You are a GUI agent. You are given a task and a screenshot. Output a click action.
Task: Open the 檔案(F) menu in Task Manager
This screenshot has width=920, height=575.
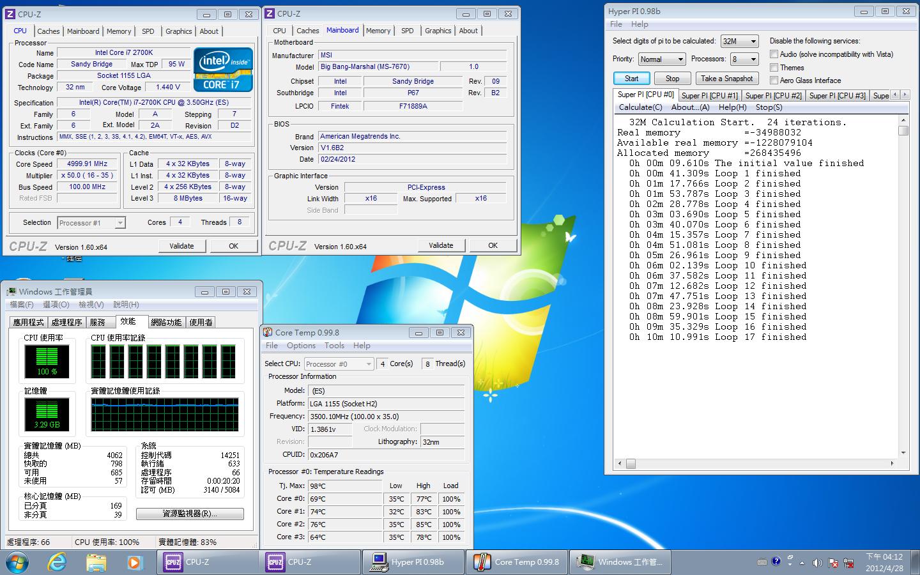22,305
